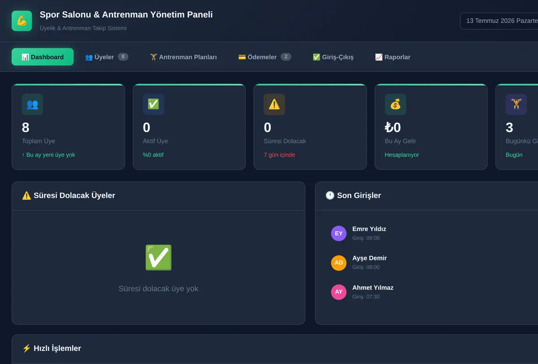The width and height of the screenshot is (538, 364).
Task: Click the subtitle Üyelik & Antrenman Takip Sistemi
Action: coord(83,28)
